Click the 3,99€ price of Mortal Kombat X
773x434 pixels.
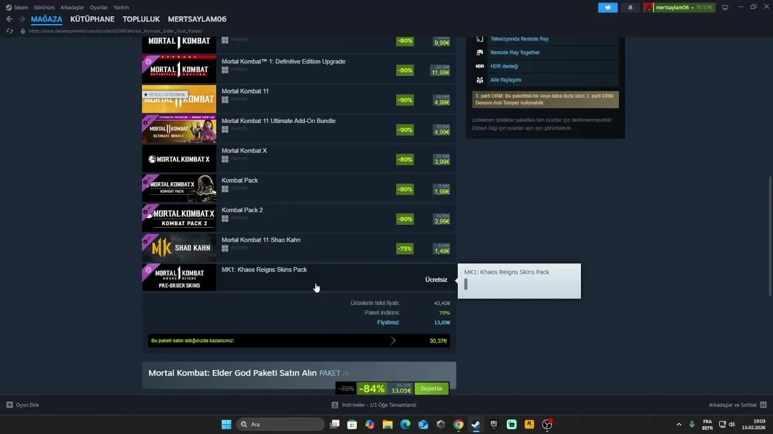442,162
